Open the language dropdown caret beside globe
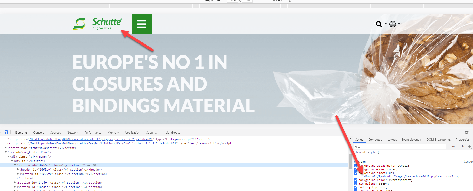The image size is (473, 191). coord(399,24)
